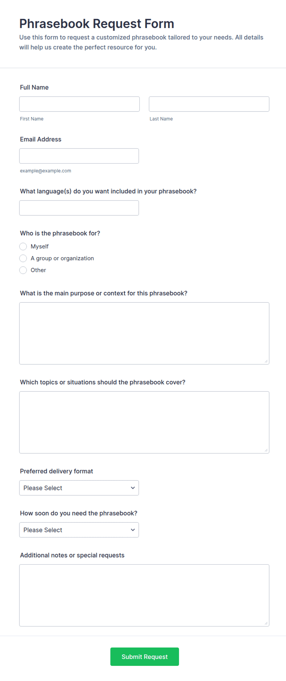Click resize grip on topics textarea
This screenshot has width=286, height=681.
click(266, 450)
